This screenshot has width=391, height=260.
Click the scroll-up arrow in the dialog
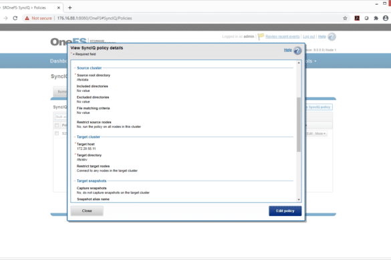click(x=299, y=63)
